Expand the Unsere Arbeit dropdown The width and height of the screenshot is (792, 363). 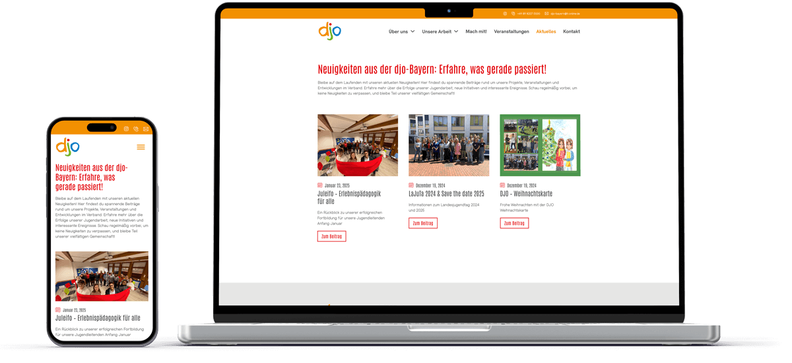440,32
